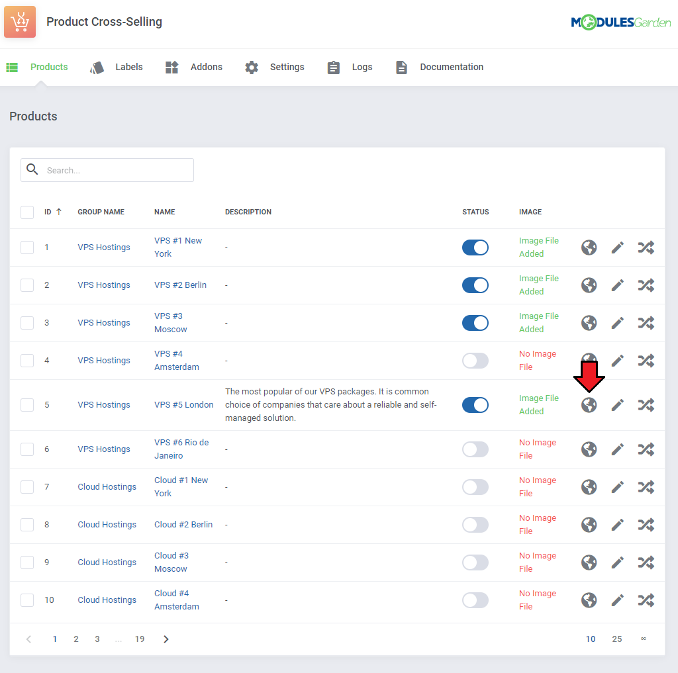The image size is (678, 673).
Task: Click globe icon for VPS #5 London
Action: pyautogui.click(x=589, y=405)
